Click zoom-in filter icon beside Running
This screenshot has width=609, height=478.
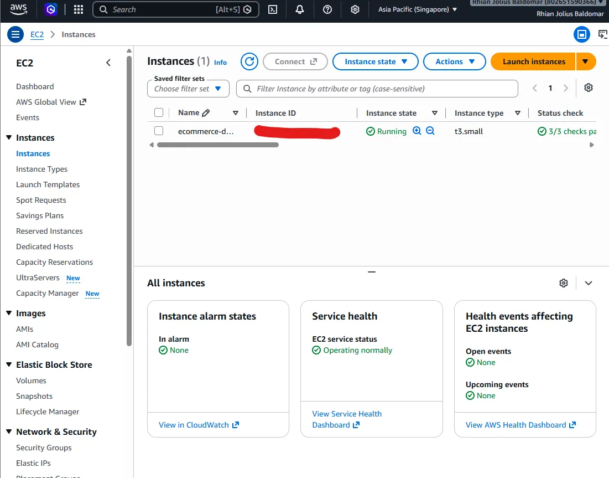coord(417,131)
